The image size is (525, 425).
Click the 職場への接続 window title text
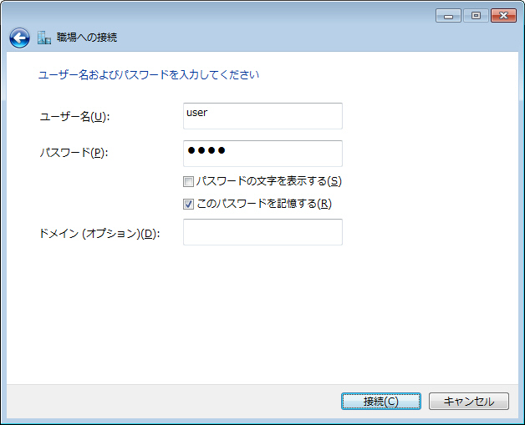(x=87, y=38)
